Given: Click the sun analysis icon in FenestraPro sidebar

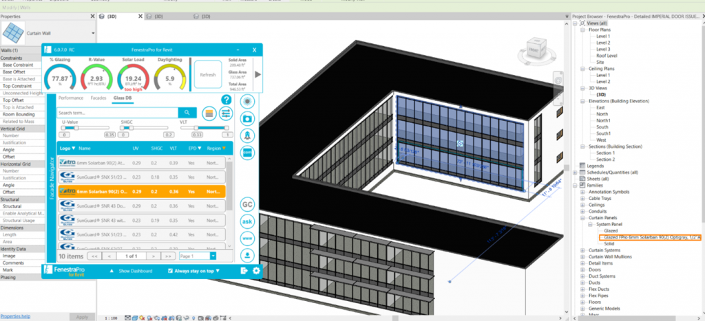Looking at the screenshot, I should [x=247, y=102].
